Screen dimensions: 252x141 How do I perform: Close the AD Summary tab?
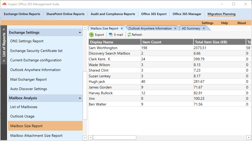point(204,28)
